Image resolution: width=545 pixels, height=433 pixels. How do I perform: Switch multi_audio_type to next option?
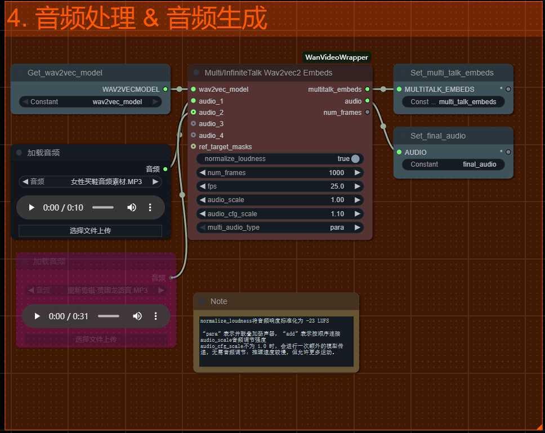357,227
